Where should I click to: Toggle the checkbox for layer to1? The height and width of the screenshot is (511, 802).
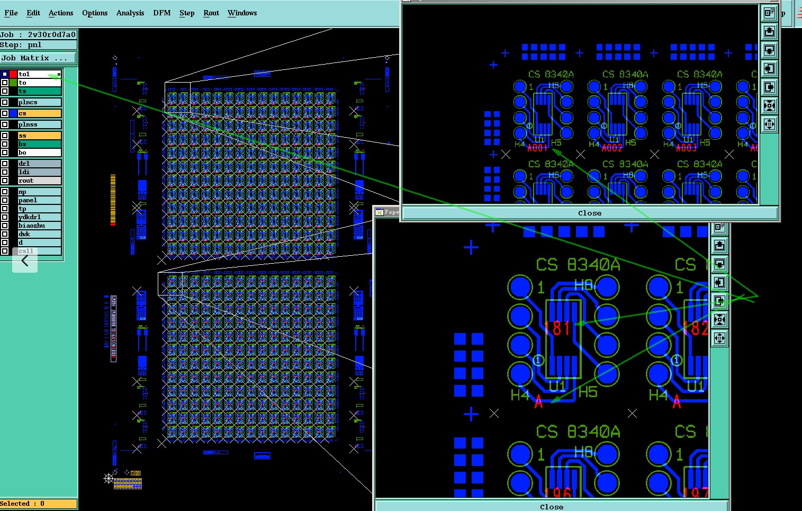pyautogui.click(x=5, y=74)
